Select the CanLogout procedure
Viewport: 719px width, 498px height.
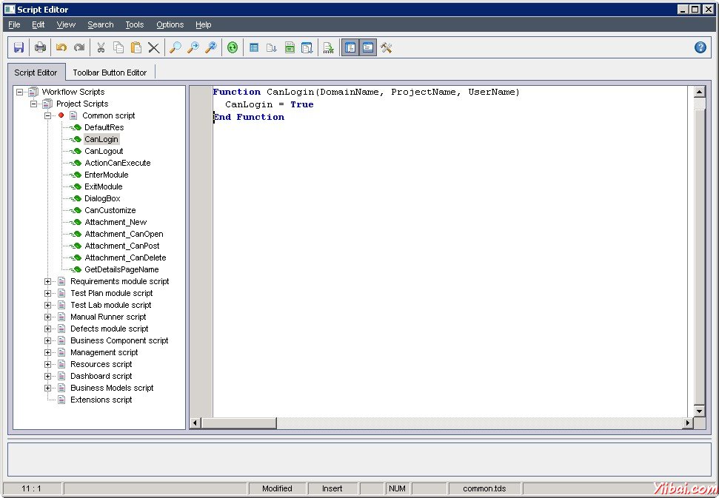tap(104, 151)
